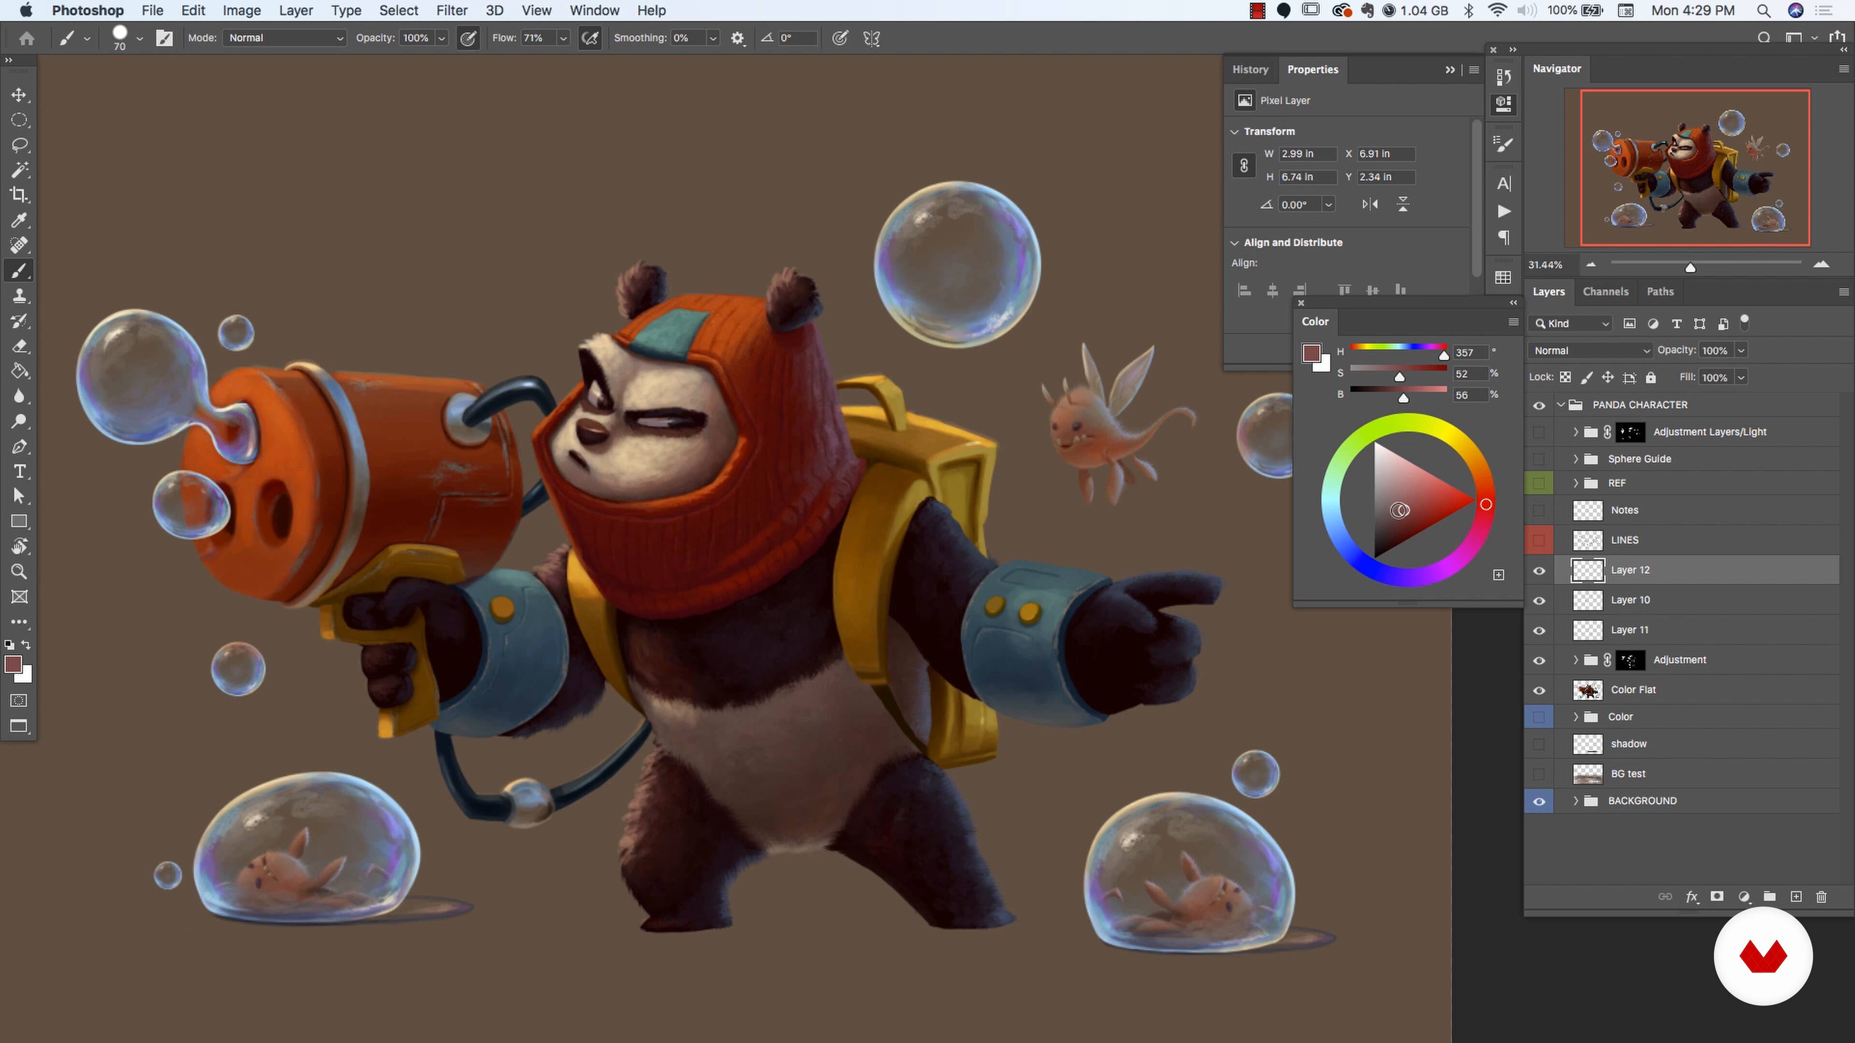Select the Dodge tool
1855x1043 pixels.
point(19,422)
